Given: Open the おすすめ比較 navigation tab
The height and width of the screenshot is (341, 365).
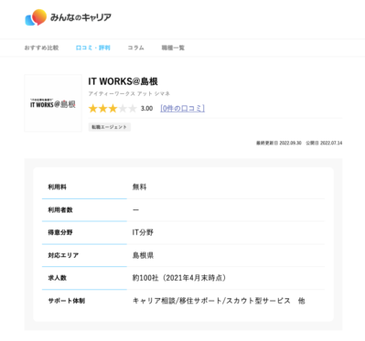Looking at the screenshot, I should point(41,48).
